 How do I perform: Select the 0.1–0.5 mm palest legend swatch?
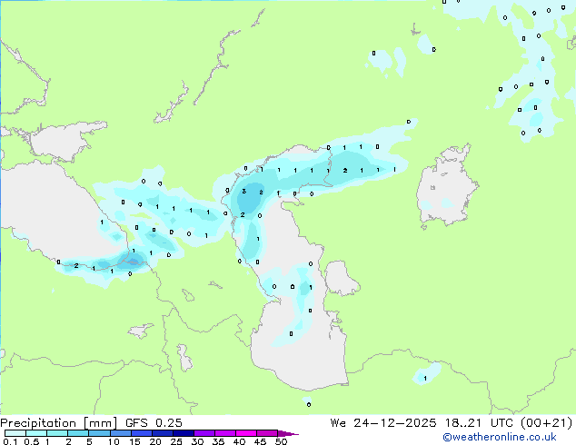click(x=15, y=433)
